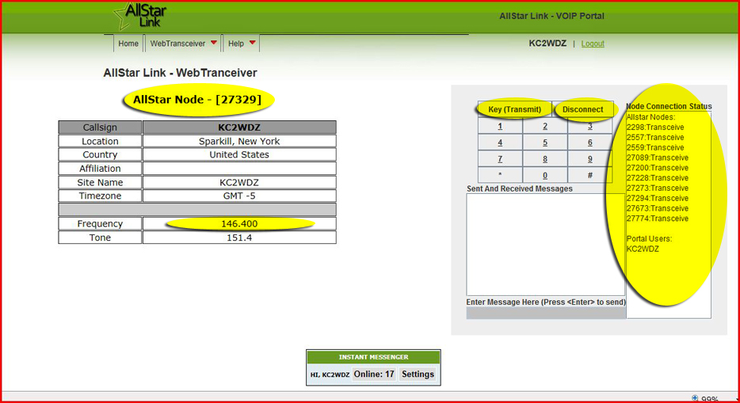This screenshot has width=740, height=403.
Task: Expand the Help dropdown arrow
Action: click(253, 43)
